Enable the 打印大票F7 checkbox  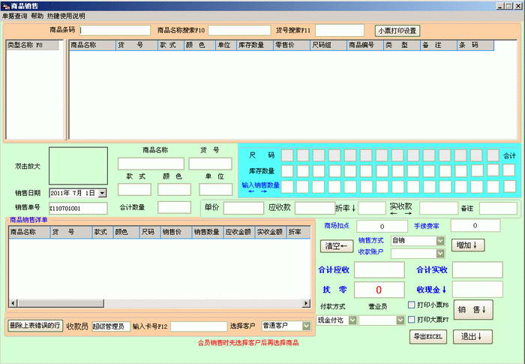(x=412, y=320)
